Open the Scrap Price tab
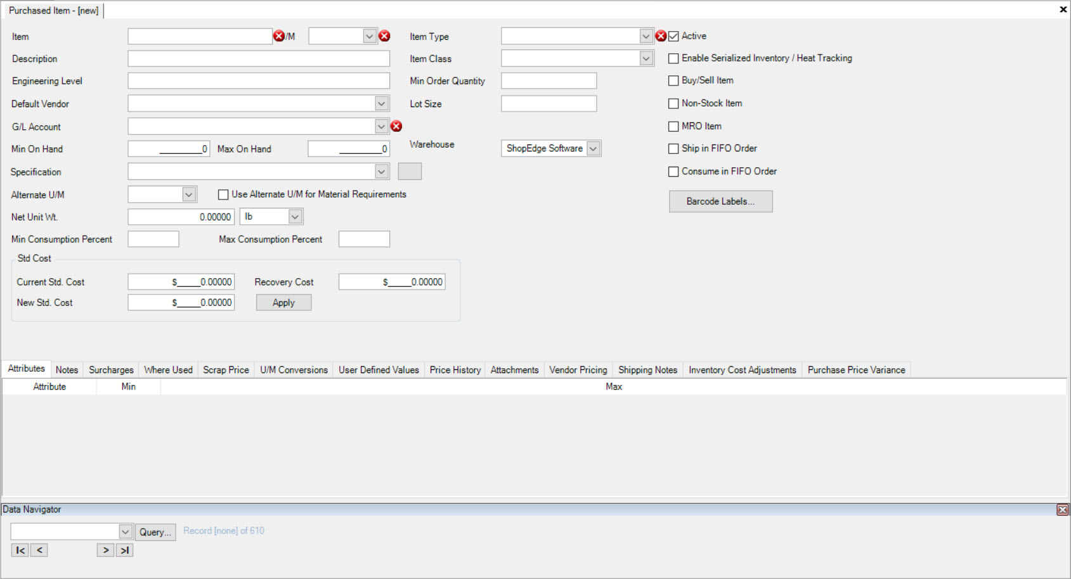 [226, 370]
